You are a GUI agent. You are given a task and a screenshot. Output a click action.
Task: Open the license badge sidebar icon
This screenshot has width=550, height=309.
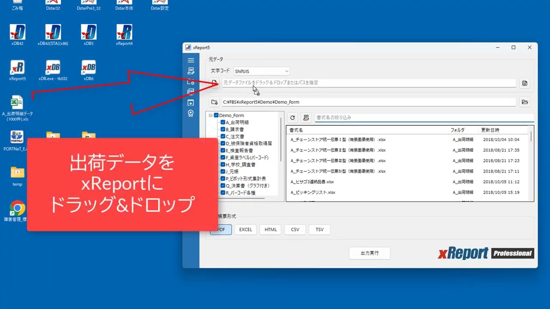[x=191, y=113]
